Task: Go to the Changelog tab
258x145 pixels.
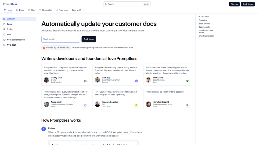Action: [x=45, y=10]
